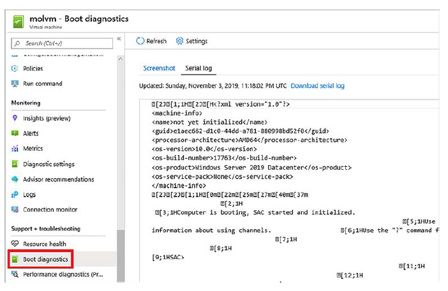Open Boot diagnostics menu item
The height and width of the screenshot is (291, 448).
[x=45, y=259]
